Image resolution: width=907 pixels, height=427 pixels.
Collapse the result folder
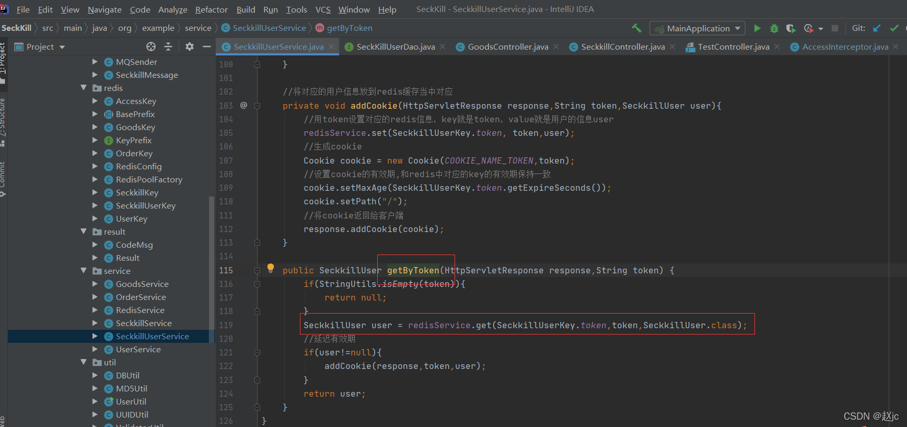(84, 232)
